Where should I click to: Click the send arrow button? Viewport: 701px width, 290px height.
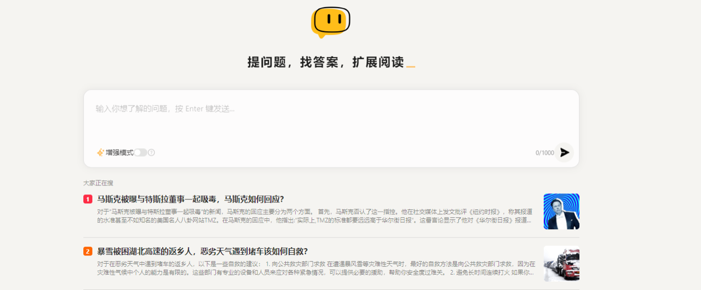click(564, 152)
